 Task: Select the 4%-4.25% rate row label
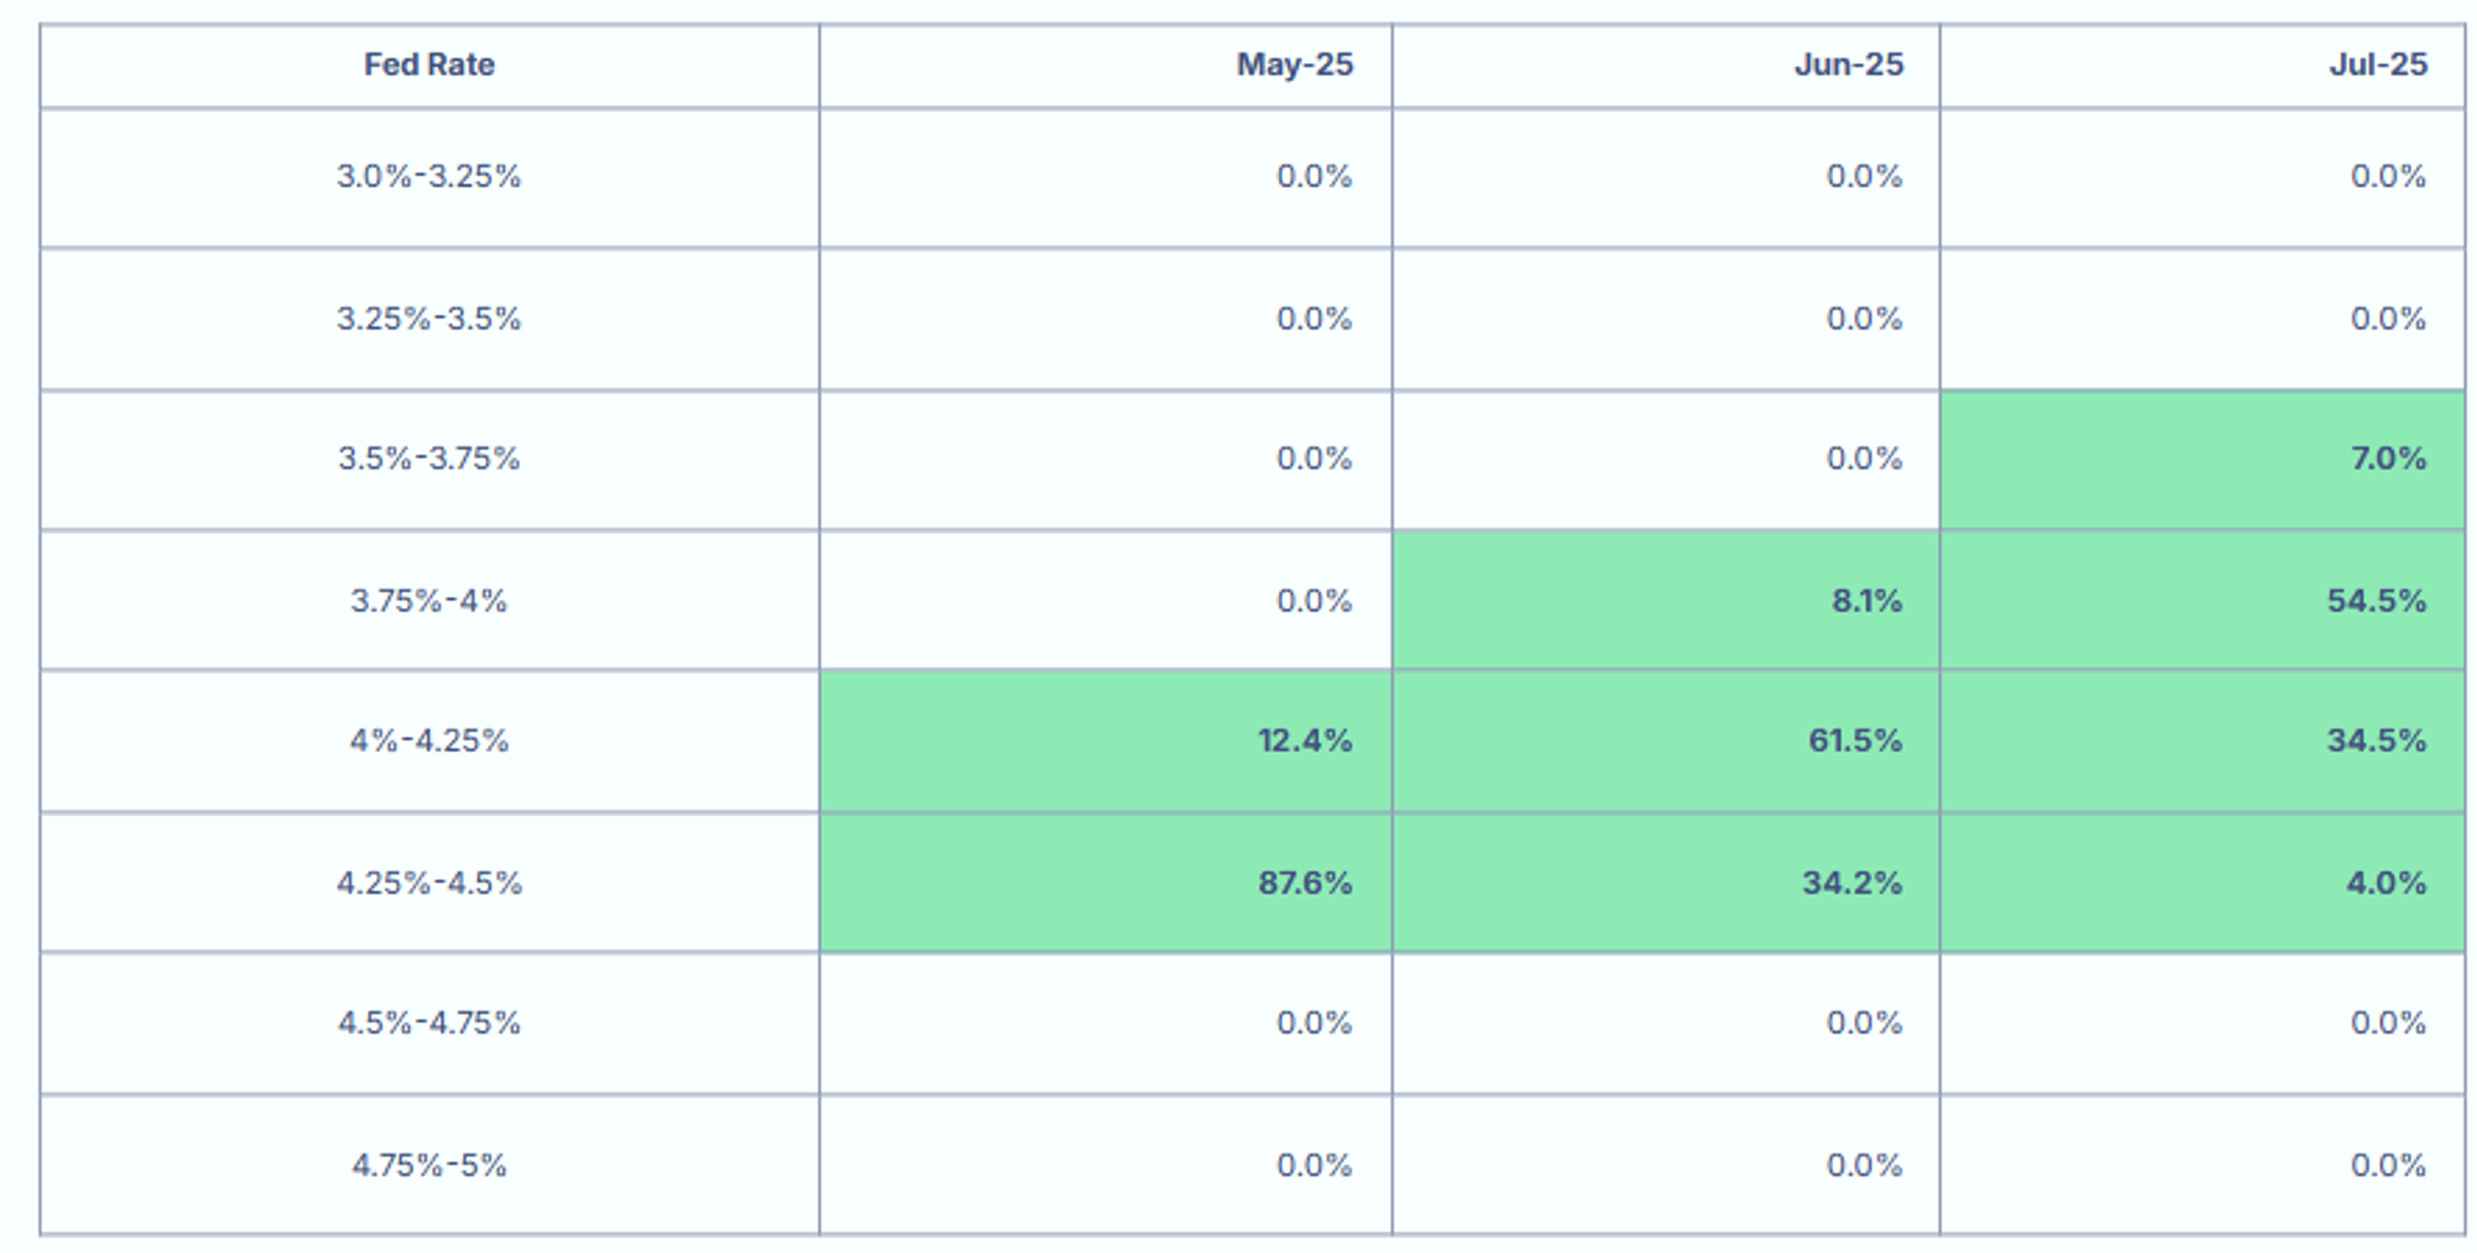429,741
